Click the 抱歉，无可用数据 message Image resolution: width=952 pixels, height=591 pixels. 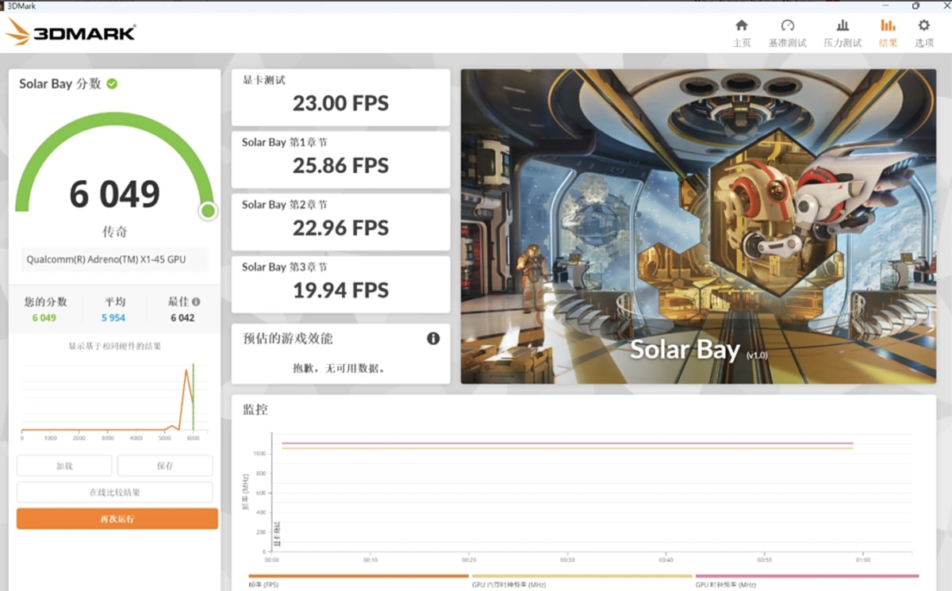tap(339, 368)
